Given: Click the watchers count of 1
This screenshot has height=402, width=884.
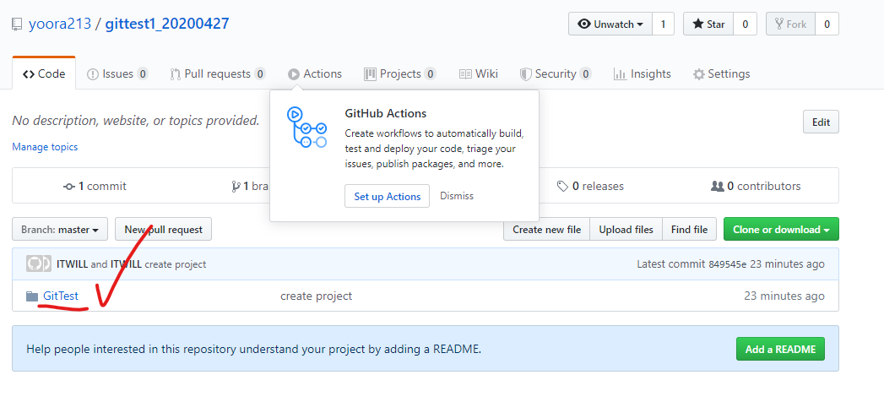Looking at the screenshot, I should [663, 24].
